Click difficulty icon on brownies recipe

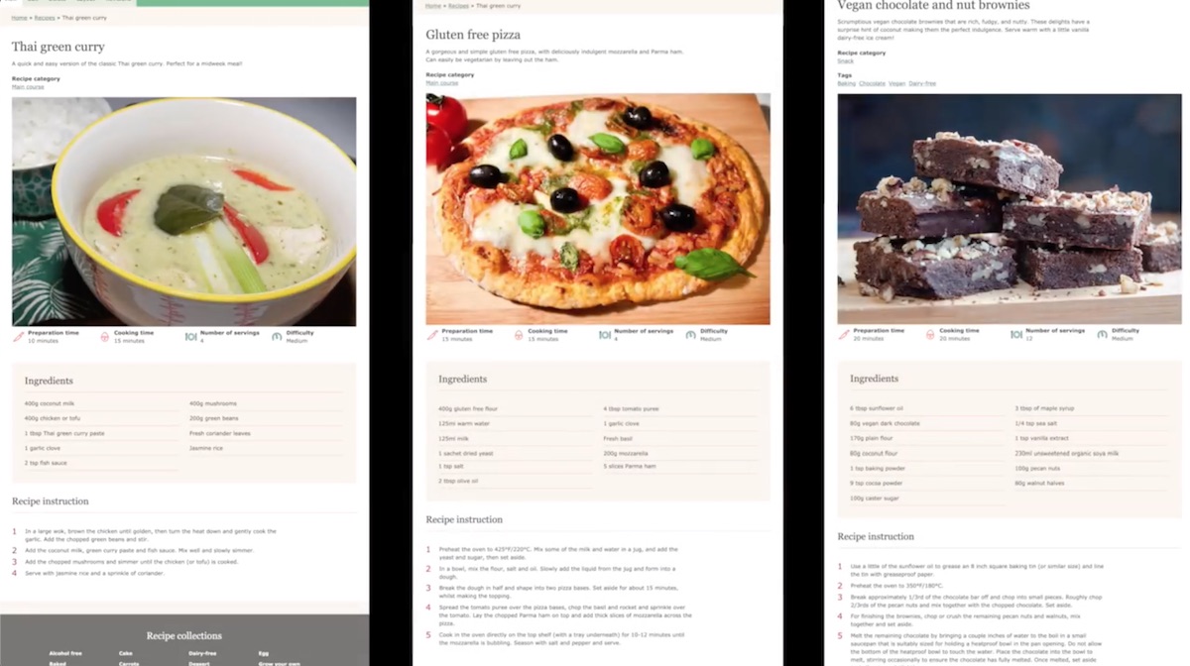[x=1102, y=334]
